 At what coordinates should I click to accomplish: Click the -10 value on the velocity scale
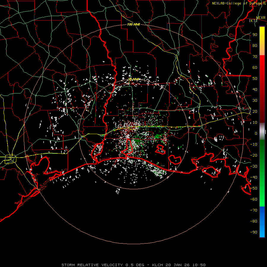(x=254, y=144)
